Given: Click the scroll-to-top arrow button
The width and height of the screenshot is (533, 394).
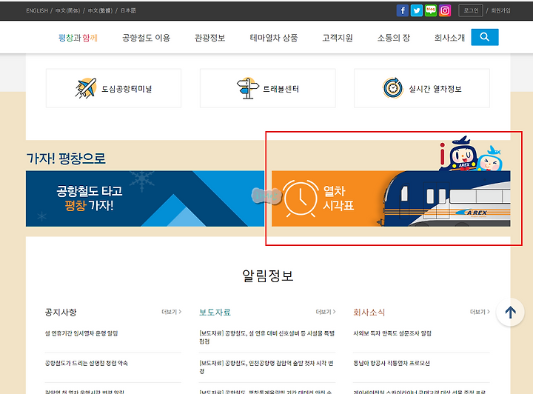Looking at the screenshot, I should pyautogui.click(x=510, y=312).
